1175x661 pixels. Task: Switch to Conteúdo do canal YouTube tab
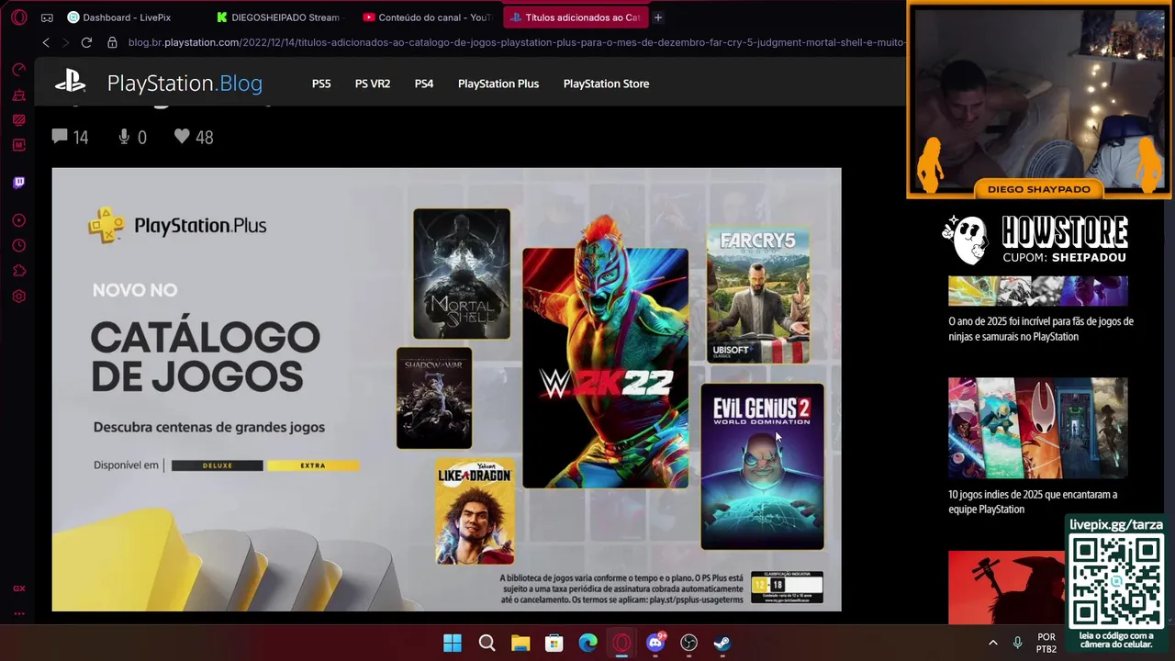428,17
